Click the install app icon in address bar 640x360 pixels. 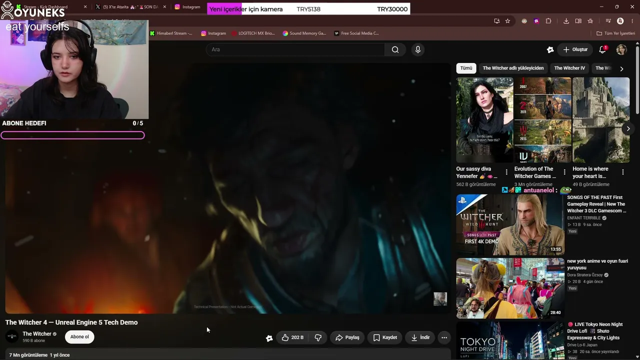(496, 21)
